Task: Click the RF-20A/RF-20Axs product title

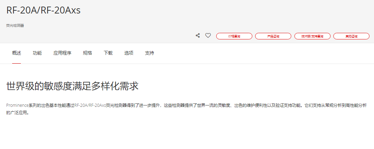Action: click(43, 10)
